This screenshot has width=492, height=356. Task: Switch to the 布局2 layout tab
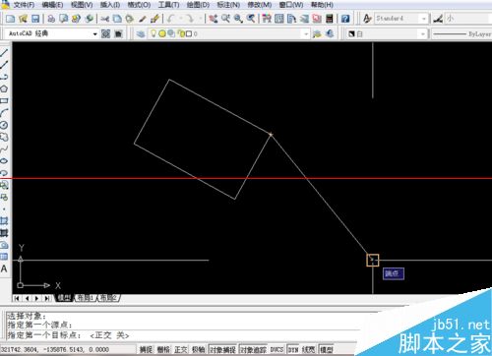click(108, 298)
